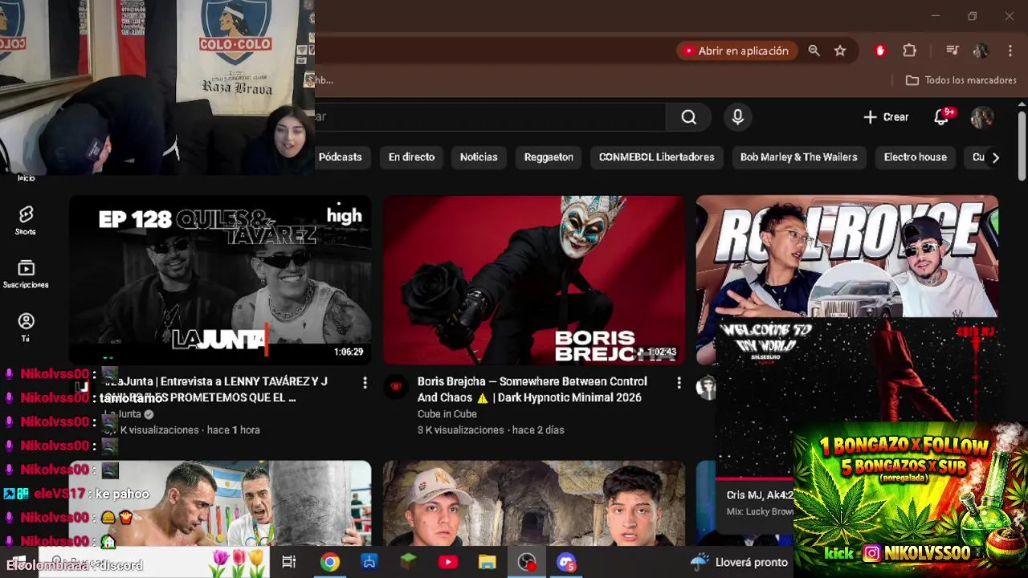The image size is (1028, 578).
Task: Open the Todos los marcadores folder
Action: (x=961, y=80)
